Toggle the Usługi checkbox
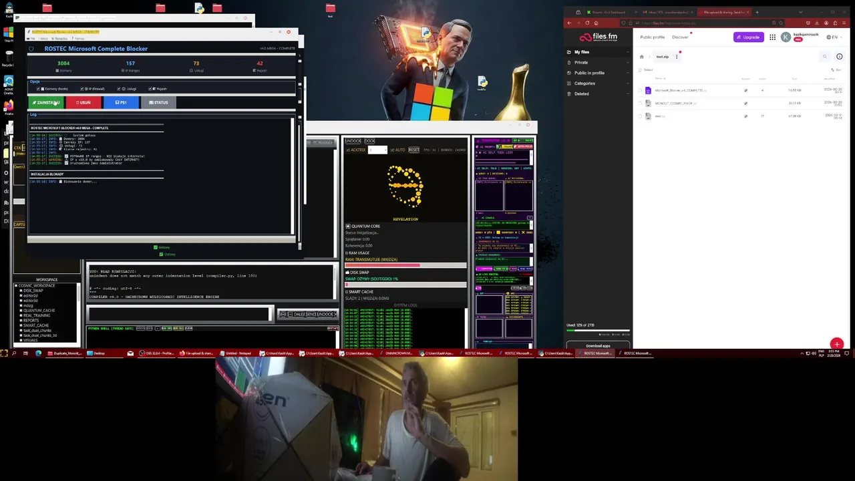Screen dimensions: 855x481 point(119,89)
